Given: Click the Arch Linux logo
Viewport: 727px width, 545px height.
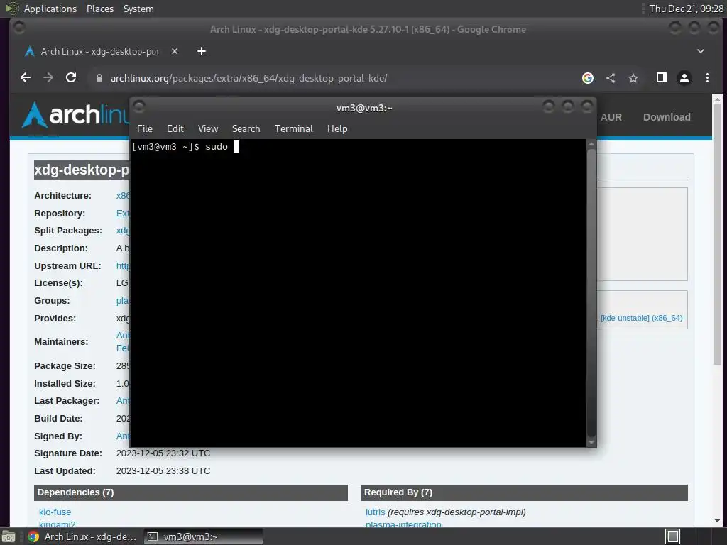Looking at the screenshot, I should tap(75, 114).
